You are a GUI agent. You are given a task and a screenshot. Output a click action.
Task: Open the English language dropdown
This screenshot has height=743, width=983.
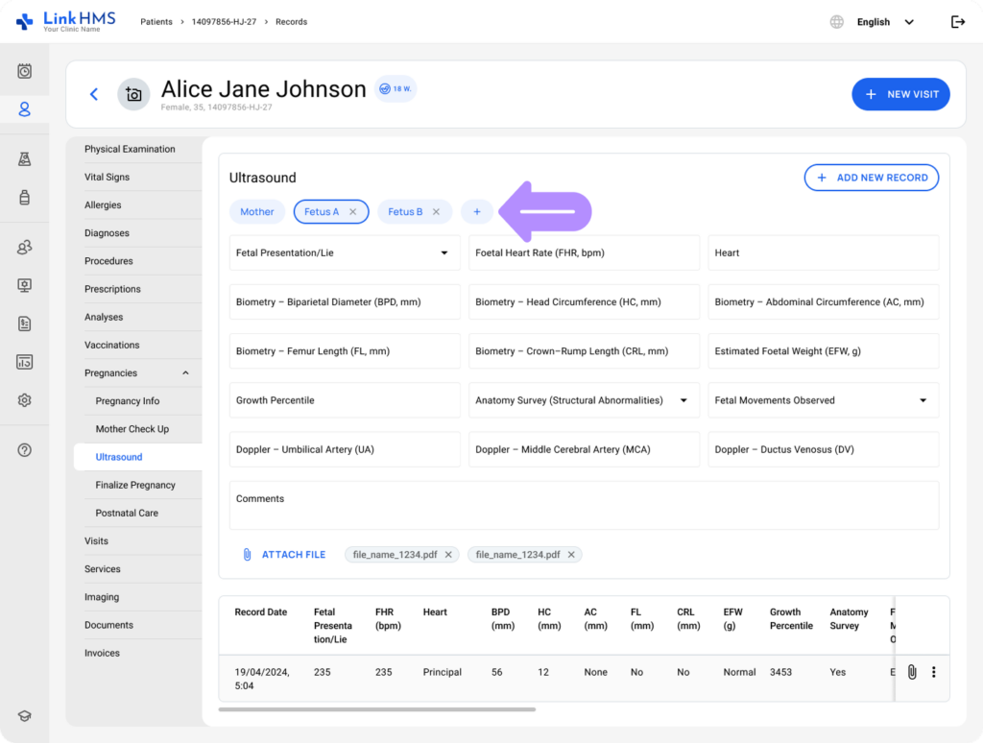pos(886,22)
